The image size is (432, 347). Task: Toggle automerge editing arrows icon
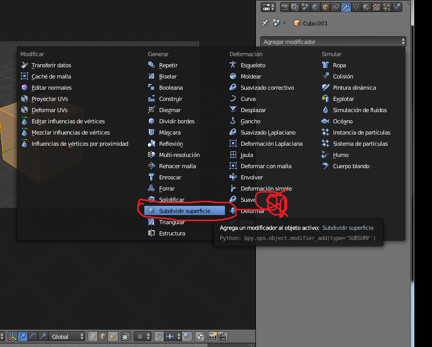tap(200, 336)
